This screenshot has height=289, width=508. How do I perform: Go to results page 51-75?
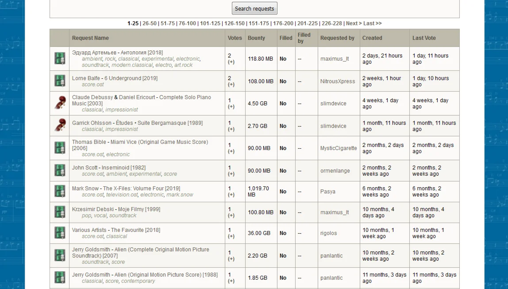click(x=168, y=23)
